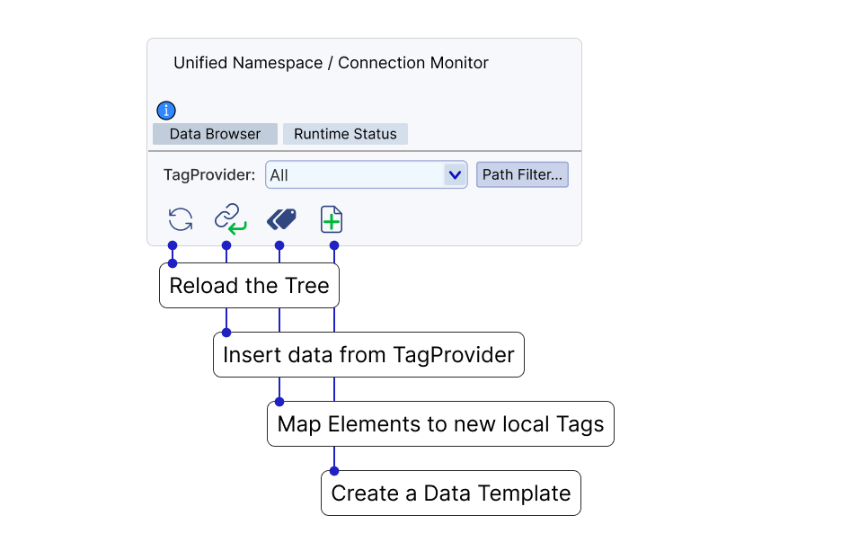Click connector dot atop "Insert data from TagProvider" callout
The width and height of the screenshot is (859, 551).
point(226,333)
